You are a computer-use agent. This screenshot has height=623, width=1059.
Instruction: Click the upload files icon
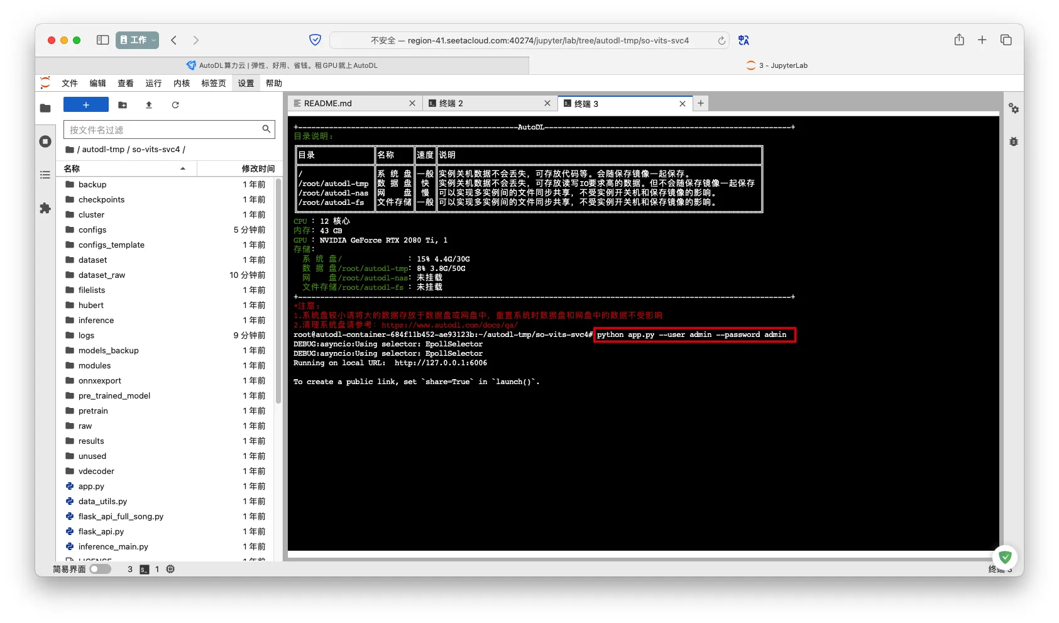[149, 105]
